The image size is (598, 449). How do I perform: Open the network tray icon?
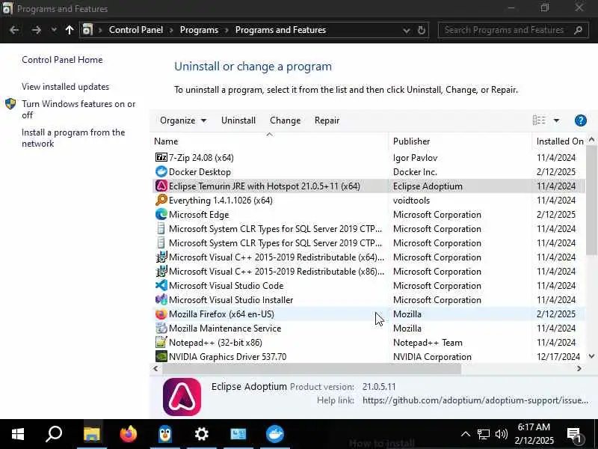click(483, 434)
